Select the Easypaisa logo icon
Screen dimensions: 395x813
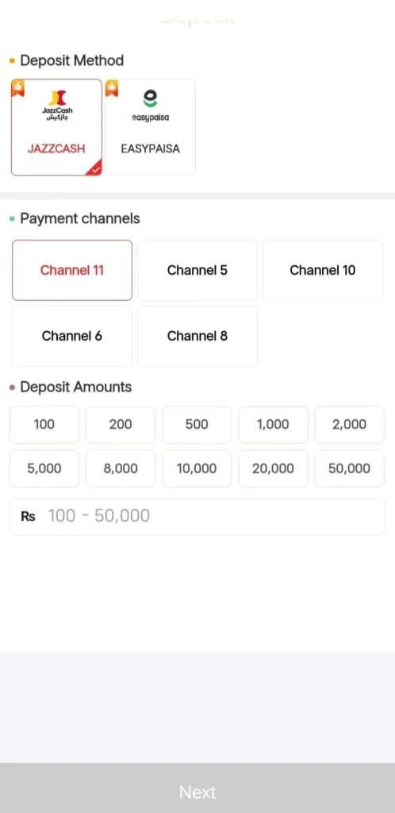pyautogui.click(x=150, y=106)
